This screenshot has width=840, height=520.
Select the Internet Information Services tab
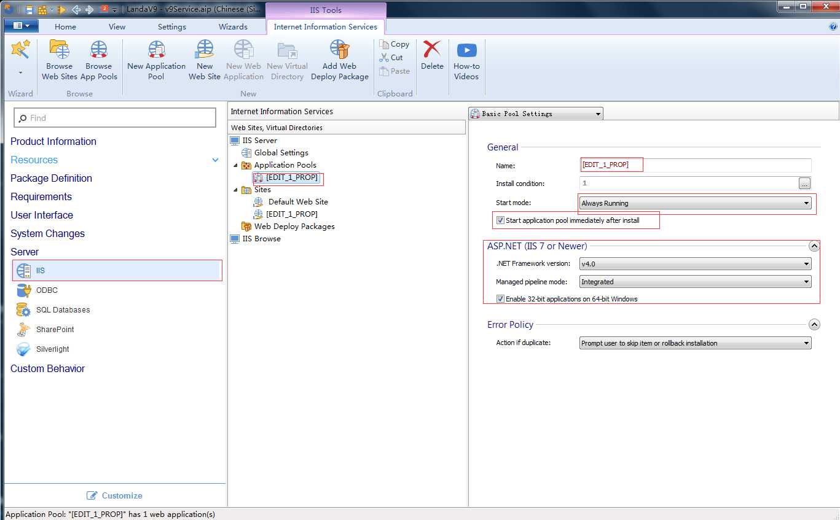(x=326, y=27)
